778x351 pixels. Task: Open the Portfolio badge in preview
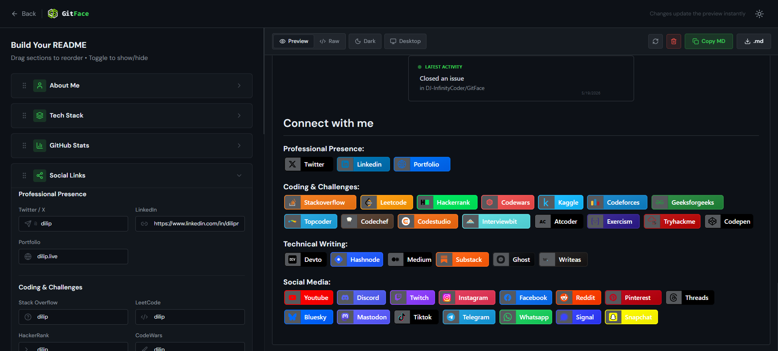click(x=422, y=164)
